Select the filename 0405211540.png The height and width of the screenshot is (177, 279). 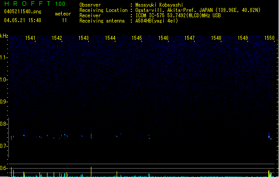pyautogui.click(x=23, y=12)
